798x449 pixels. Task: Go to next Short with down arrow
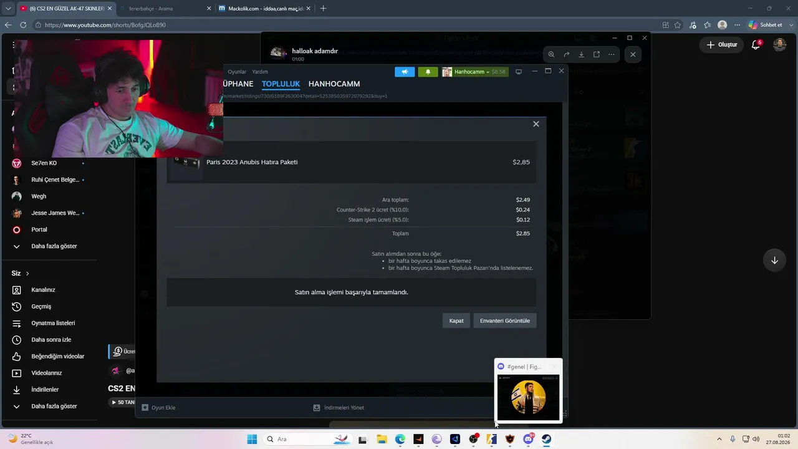pyautogui.click(x=774, y=261)
